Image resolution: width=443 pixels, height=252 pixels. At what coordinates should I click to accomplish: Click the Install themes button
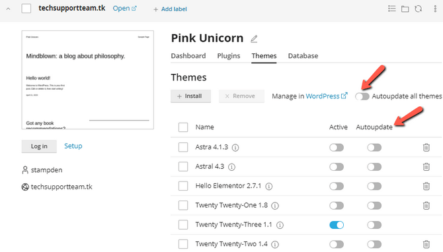190,96
